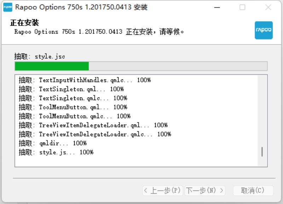Click the log list scrollbar thumb
The image size is (283, 204).
(x=262, y=152)
